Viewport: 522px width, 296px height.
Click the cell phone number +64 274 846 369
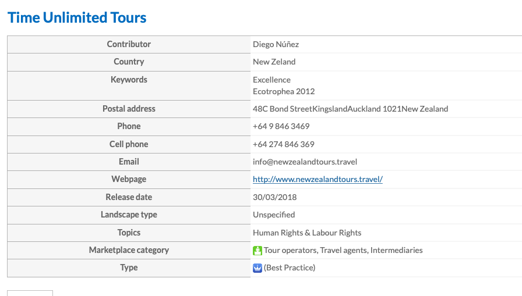[284, 144]
